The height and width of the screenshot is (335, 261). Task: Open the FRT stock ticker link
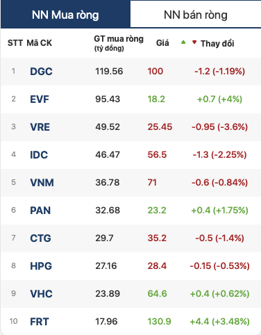click(x=40, y=322)
